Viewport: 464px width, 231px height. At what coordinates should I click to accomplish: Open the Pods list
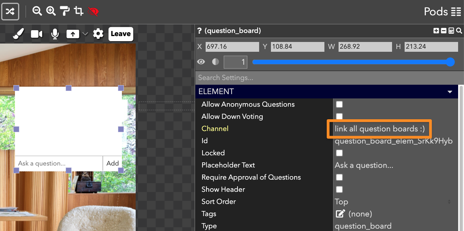[442, 11]
